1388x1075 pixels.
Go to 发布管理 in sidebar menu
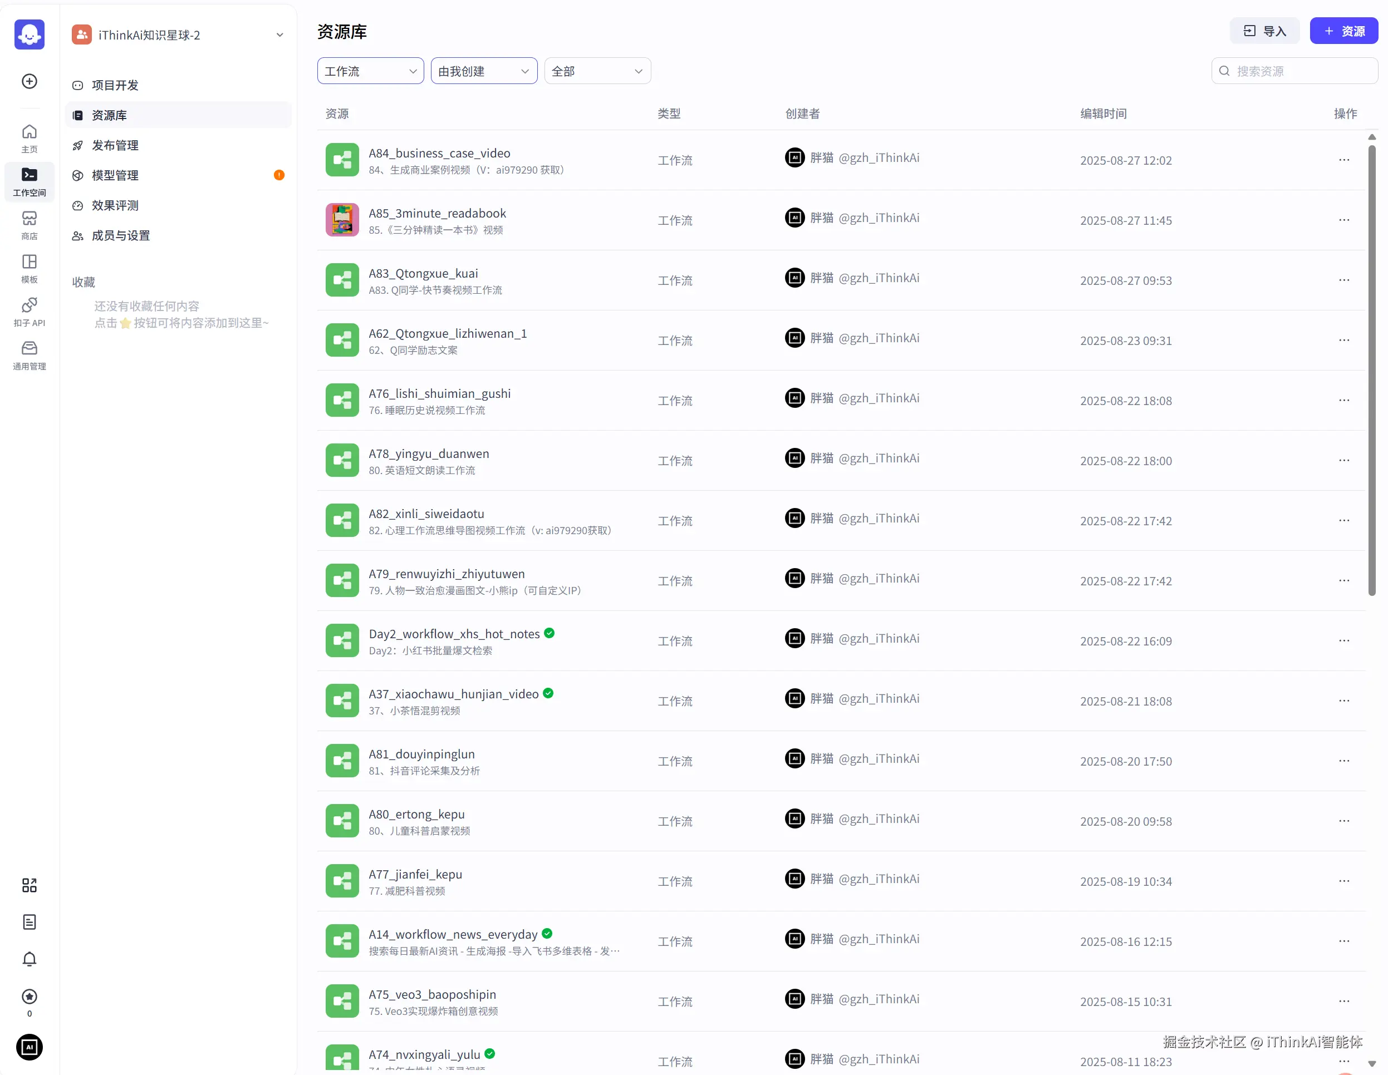point(115,145)
